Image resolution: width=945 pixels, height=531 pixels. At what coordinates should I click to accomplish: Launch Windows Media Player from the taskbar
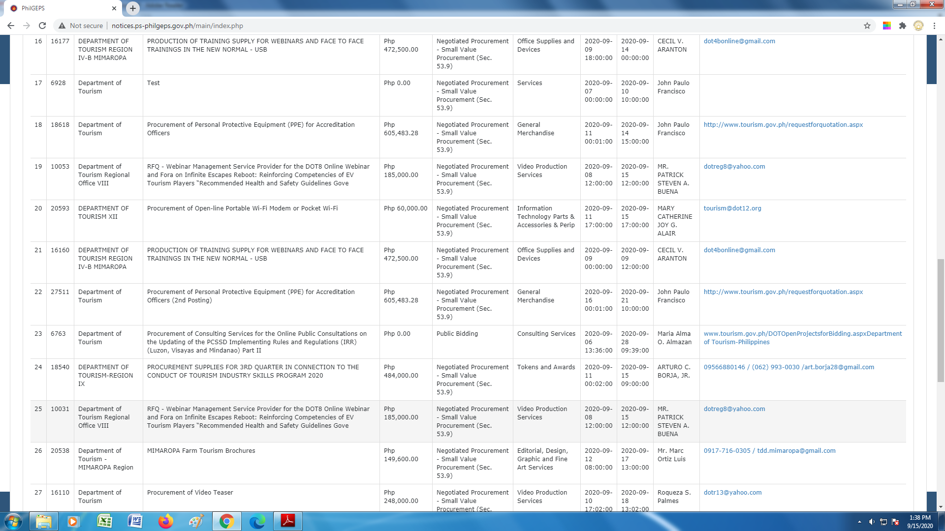pos(73,521)
